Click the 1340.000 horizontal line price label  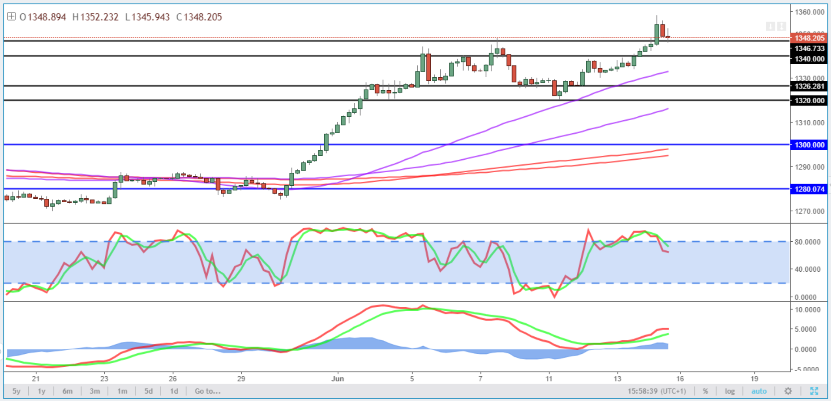(x=809, y=59)
